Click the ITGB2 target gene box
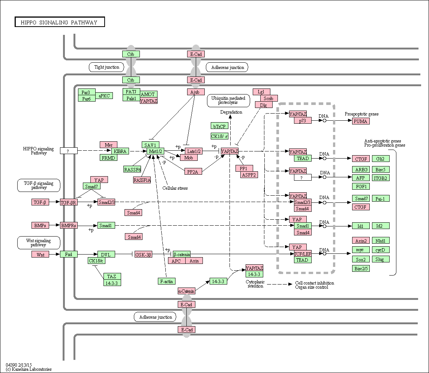 click(381, 178)
